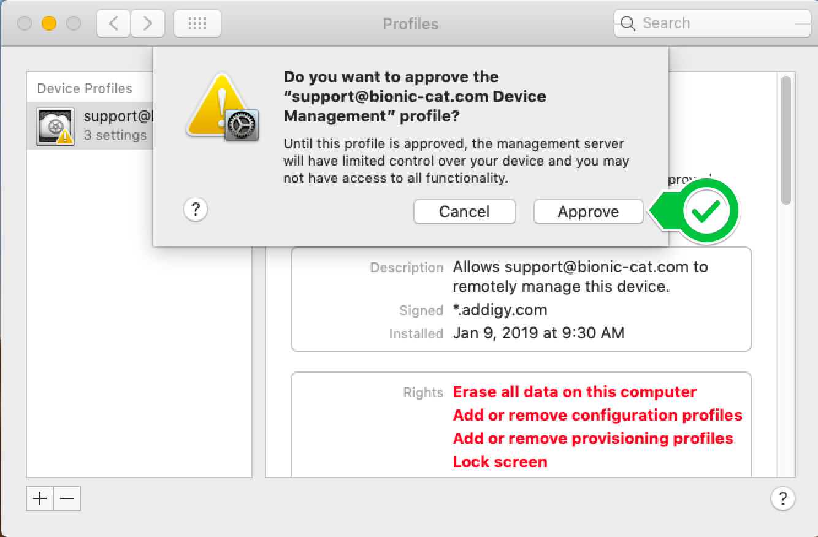Open help at the window's bottom right
Screen dimensions: 818x537
782,498
